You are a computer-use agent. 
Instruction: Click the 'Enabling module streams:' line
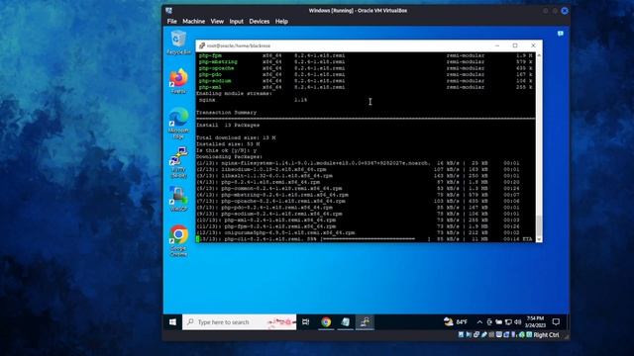pyautogui.click(x=235, y=94)
